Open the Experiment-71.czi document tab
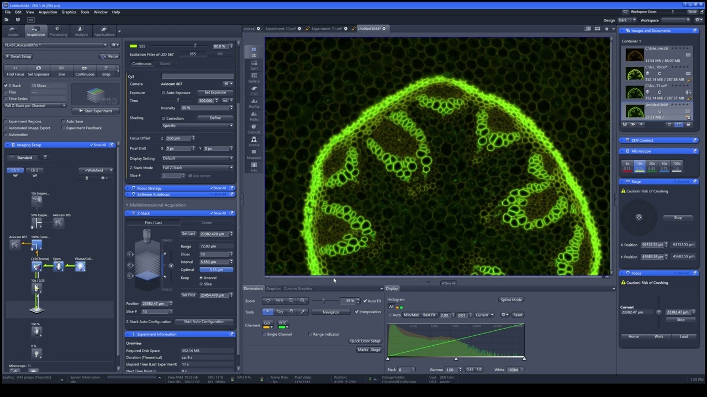The image size is (707, 397). 327,29
